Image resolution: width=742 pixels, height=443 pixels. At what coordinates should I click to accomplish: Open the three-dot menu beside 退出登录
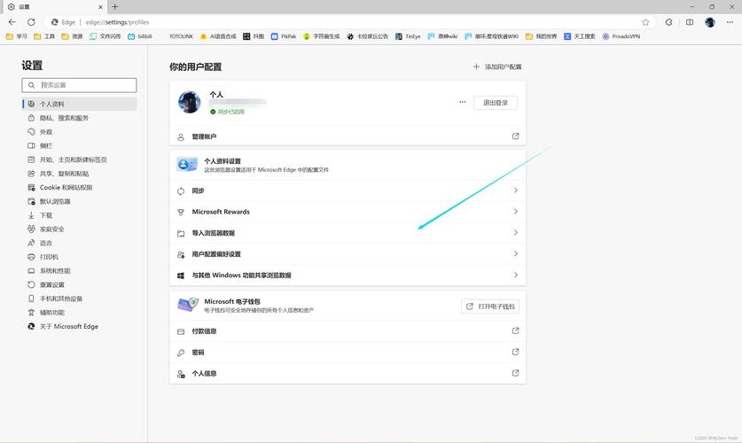463,102
